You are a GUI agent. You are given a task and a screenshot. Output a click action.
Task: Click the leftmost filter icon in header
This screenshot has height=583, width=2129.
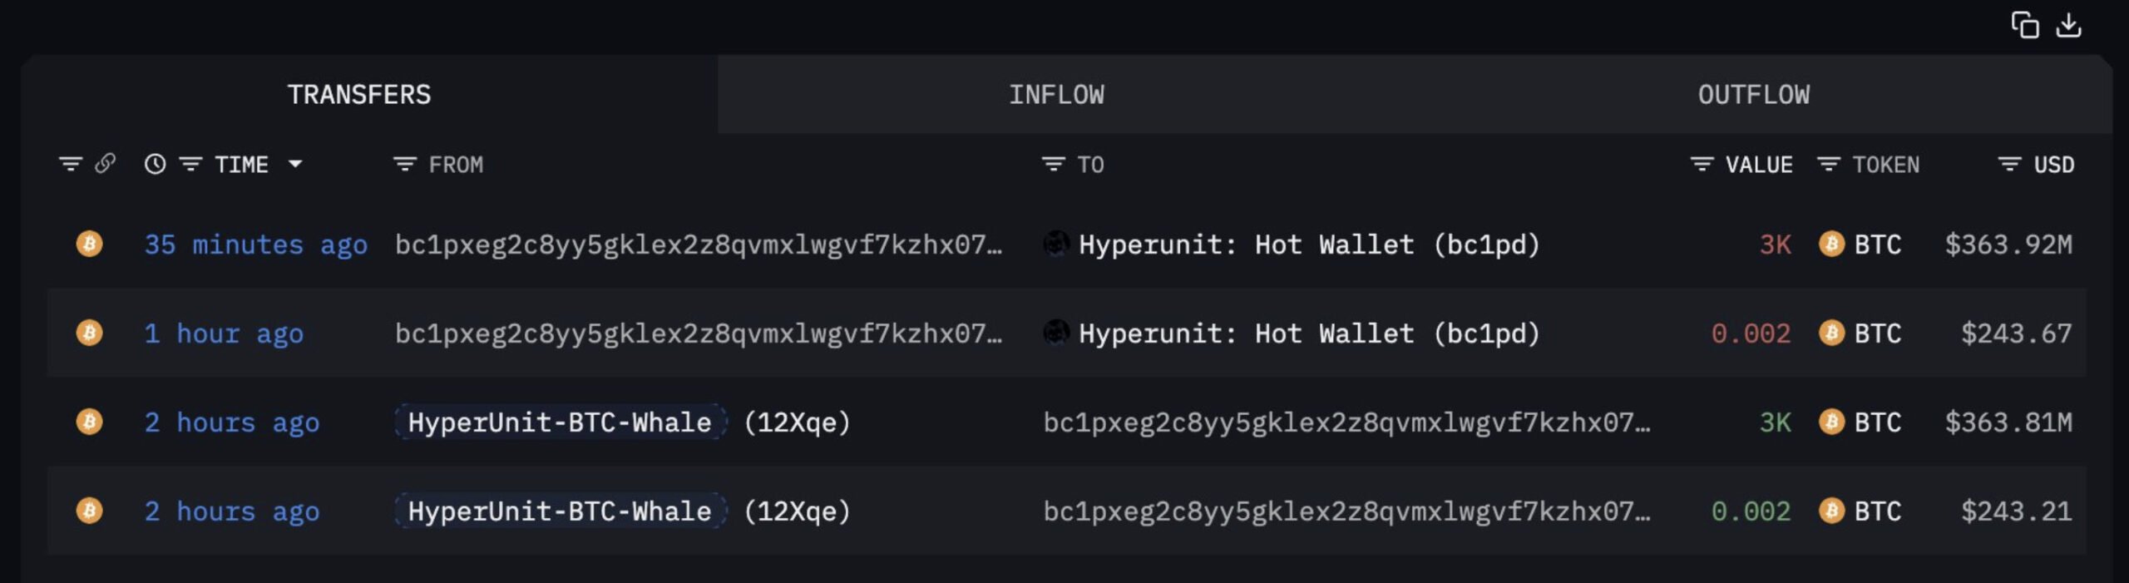[x=71, y=164]
